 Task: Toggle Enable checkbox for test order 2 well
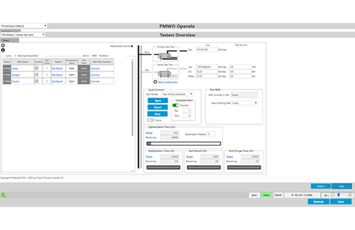(36, 75)
